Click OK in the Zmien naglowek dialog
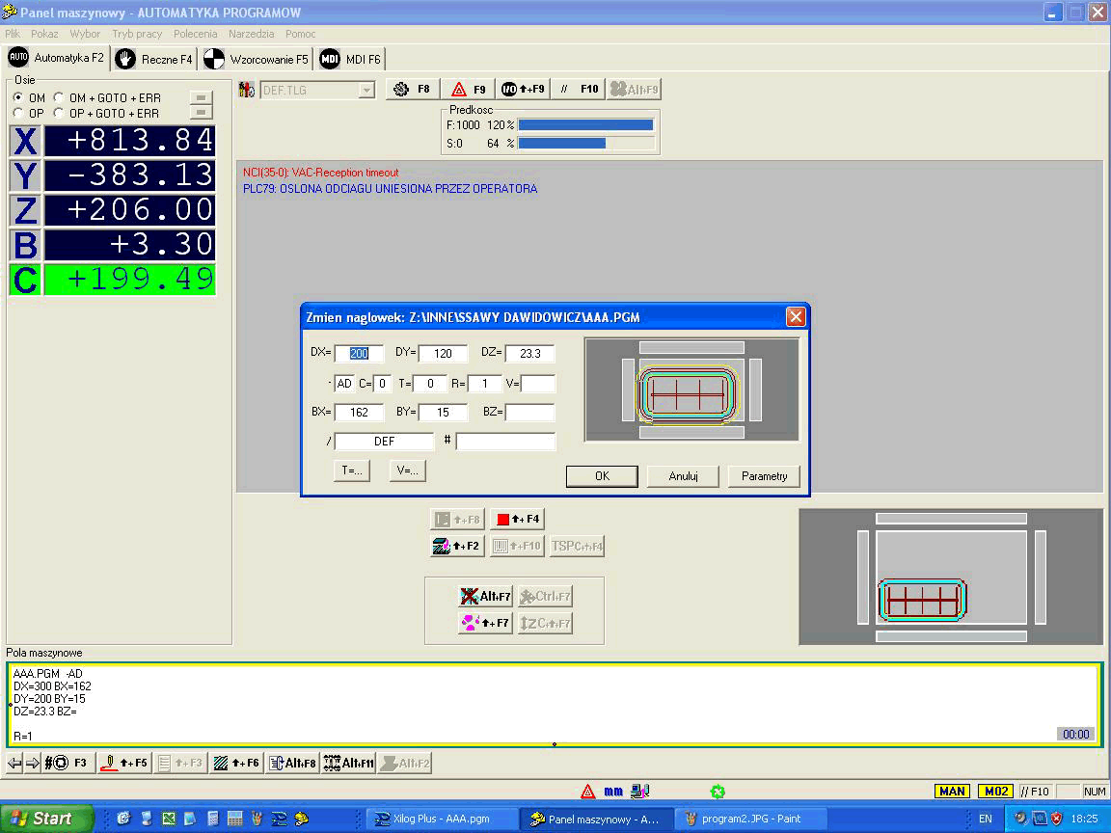The image size is (1111, 833). [x=602, y=476]
